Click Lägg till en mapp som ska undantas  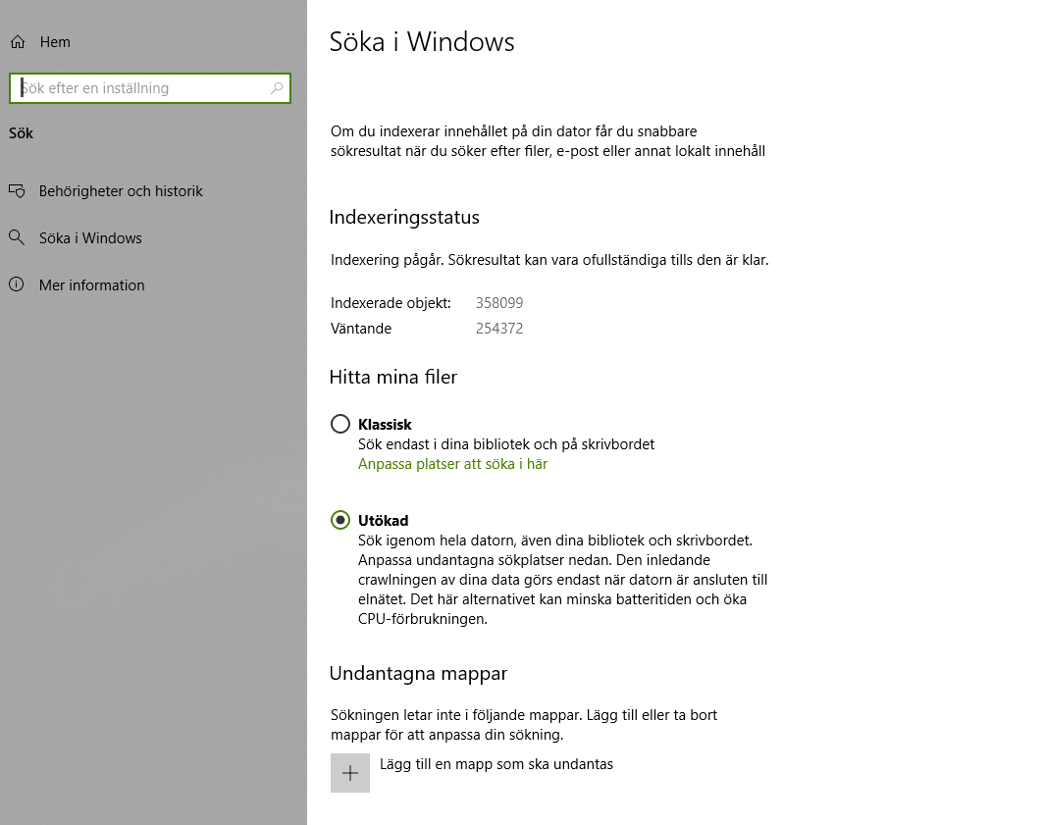pos(495,763)
